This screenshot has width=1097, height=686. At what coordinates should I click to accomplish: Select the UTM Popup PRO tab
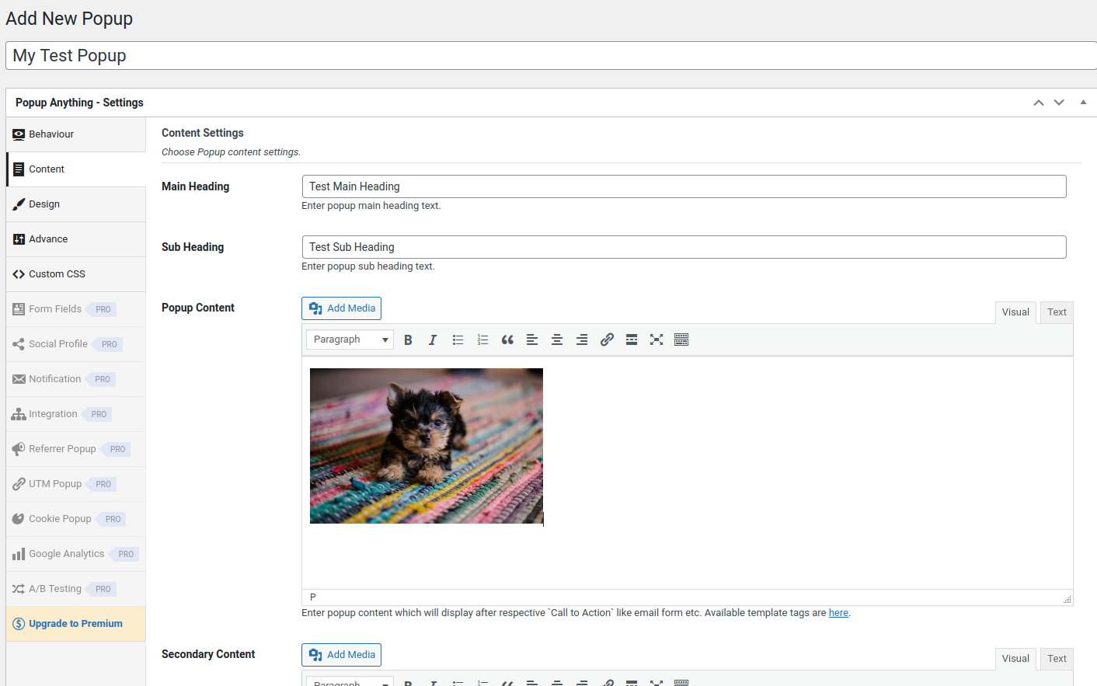click(76, 484)
